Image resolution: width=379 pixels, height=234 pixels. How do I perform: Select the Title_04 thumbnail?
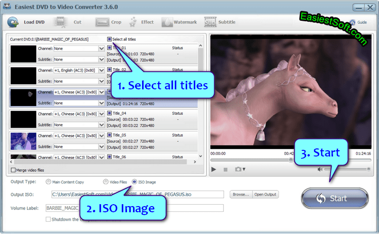(23, 120)
